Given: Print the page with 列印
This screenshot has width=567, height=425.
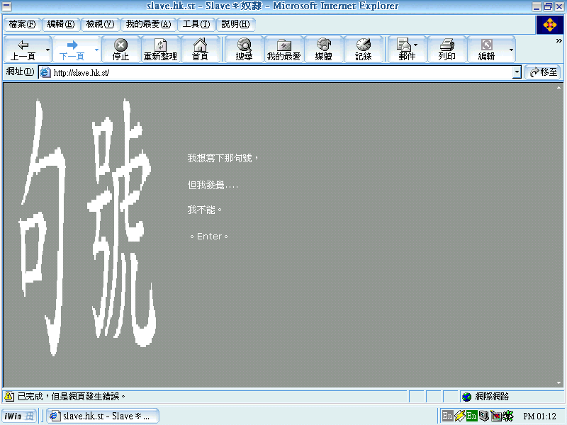Looking at the screenshot, I should coord(447,50).
